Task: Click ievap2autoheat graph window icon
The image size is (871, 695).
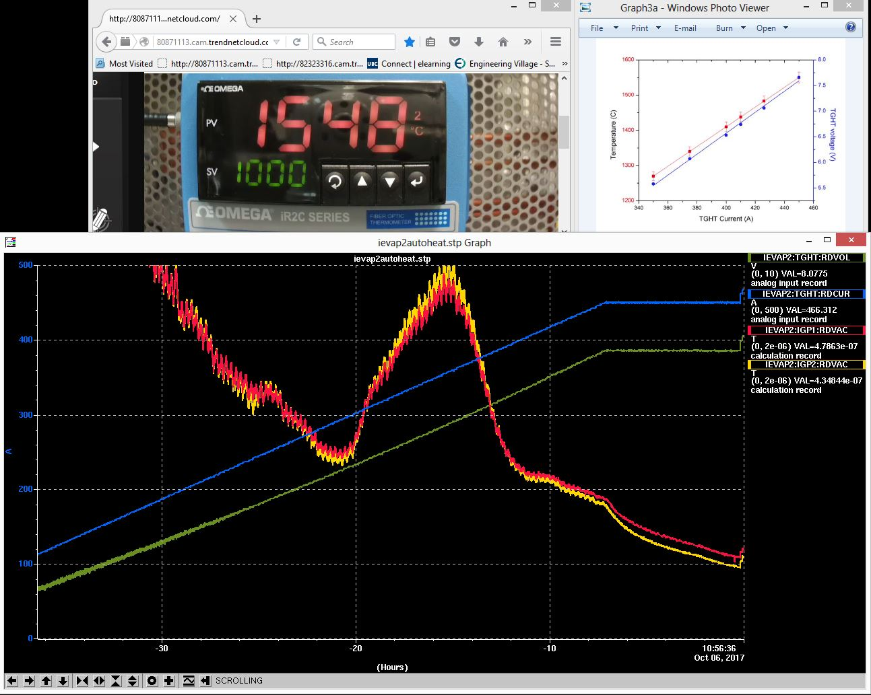Action: 10,242
